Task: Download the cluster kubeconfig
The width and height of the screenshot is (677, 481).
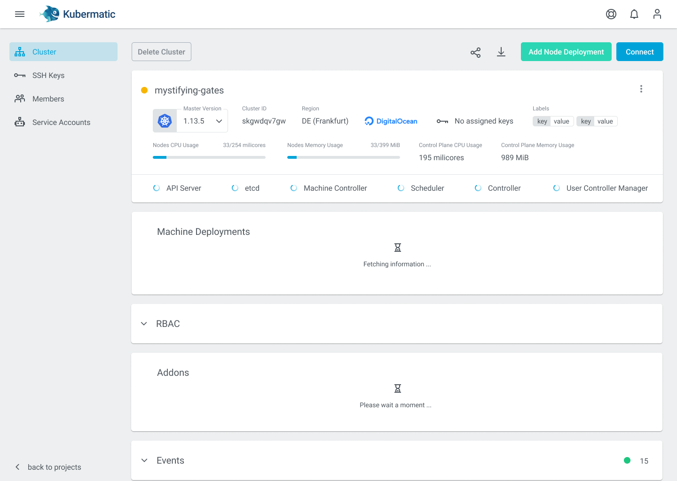Action: (501, 52)
